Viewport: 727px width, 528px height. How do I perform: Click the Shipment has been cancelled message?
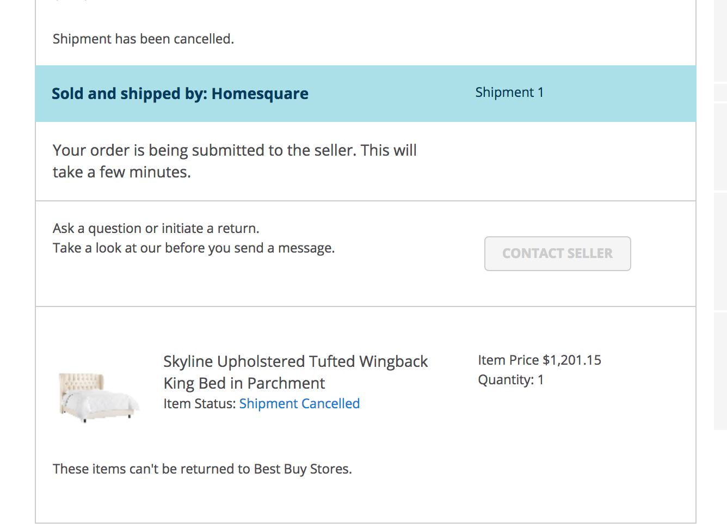(x=143, y=39)
